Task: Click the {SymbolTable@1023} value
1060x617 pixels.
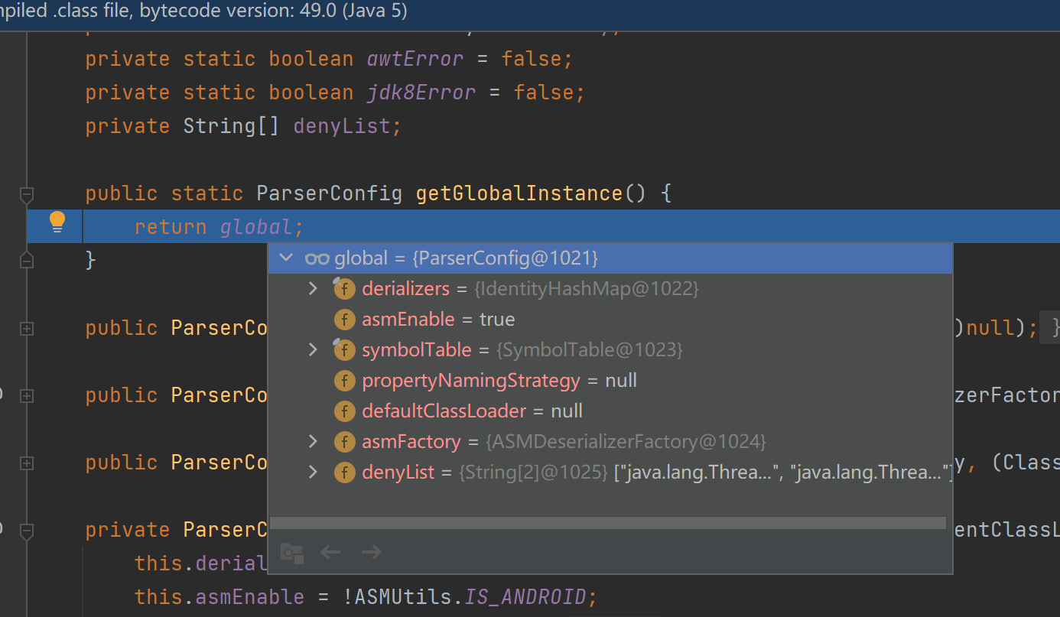Action: tap(589, 350)
